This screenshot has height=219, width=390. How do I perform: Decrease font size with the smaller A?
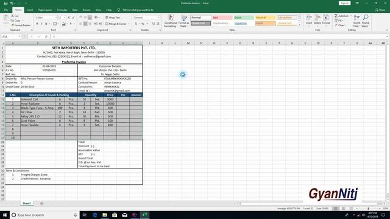73,18
